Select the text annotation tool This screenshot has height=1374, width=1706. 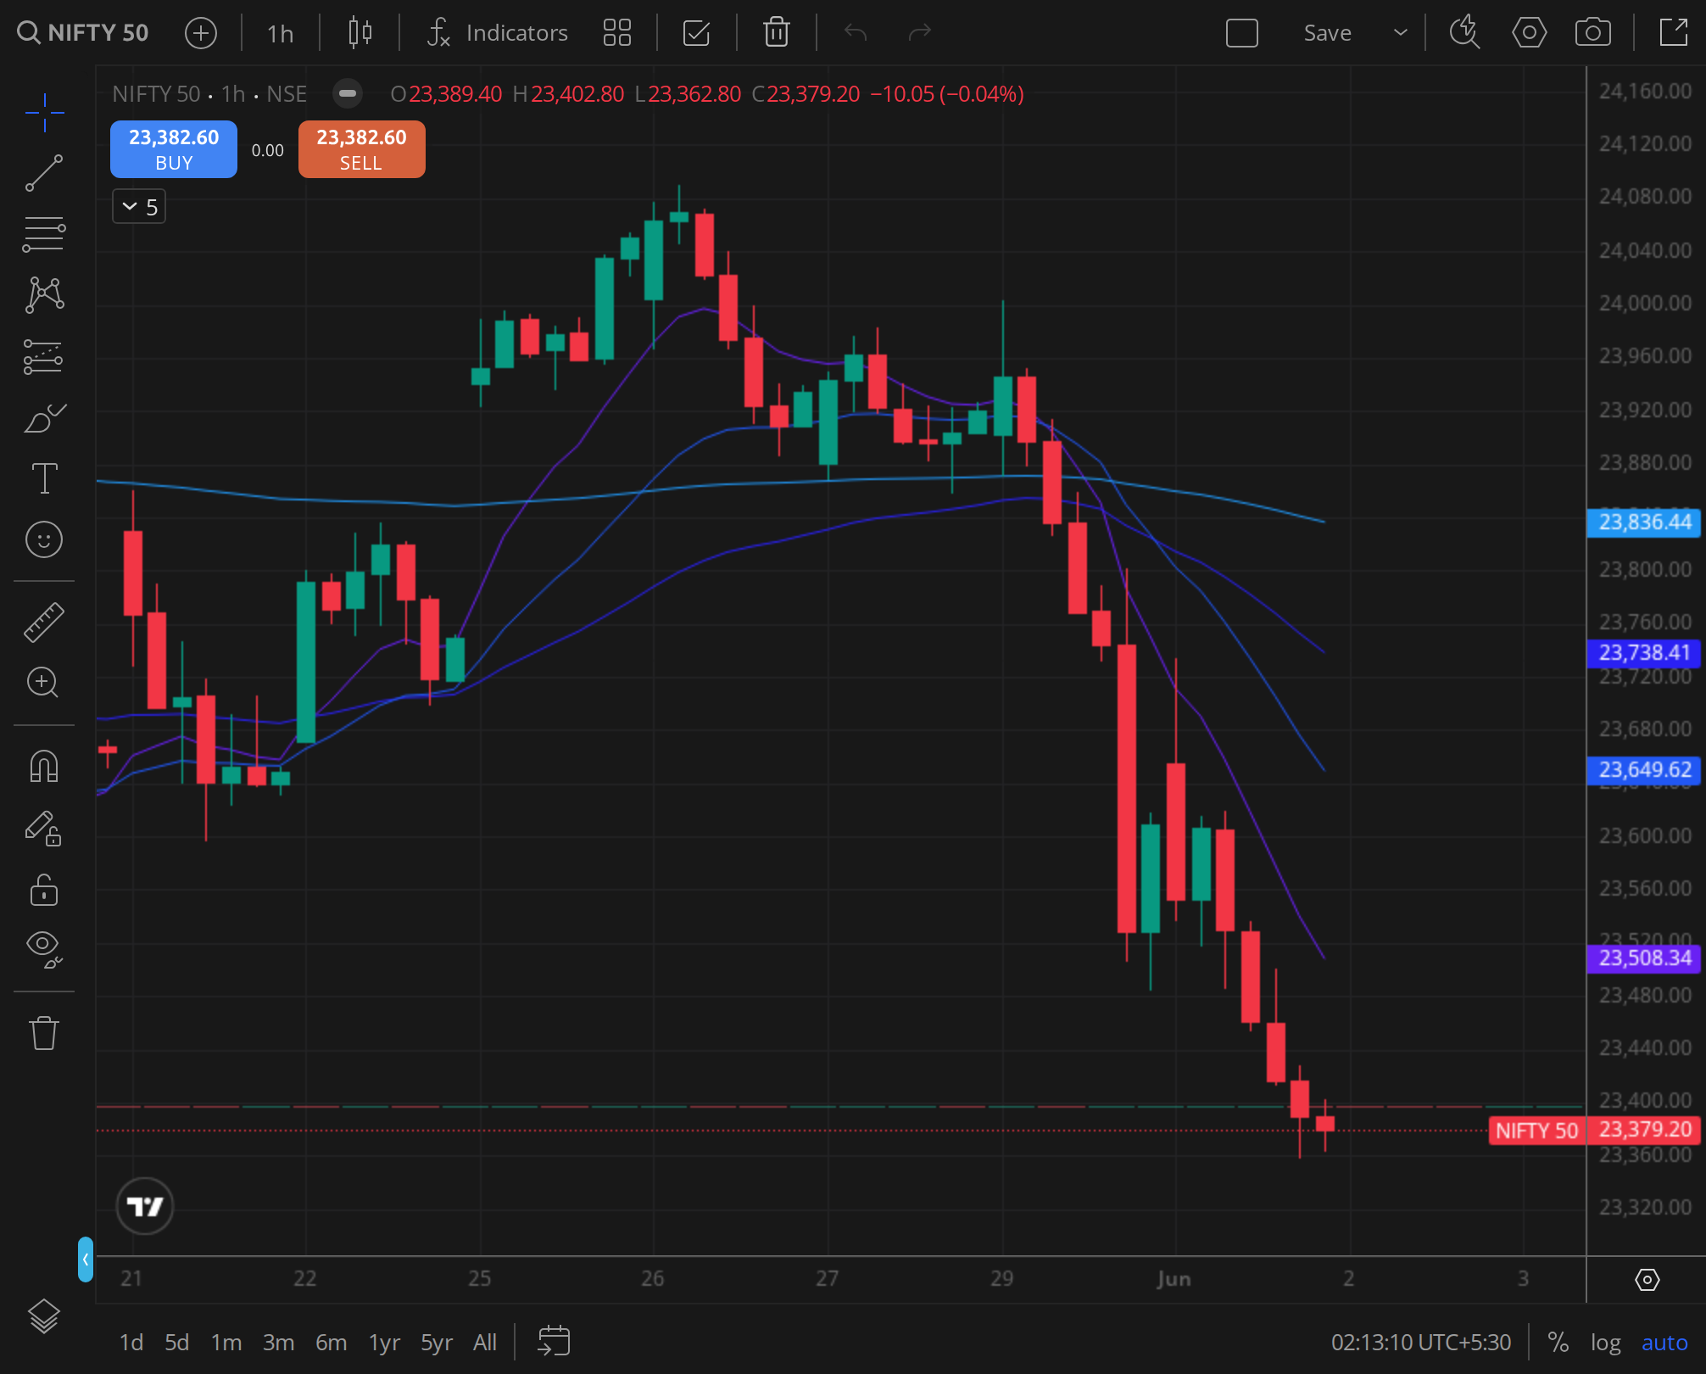(44, 478)
